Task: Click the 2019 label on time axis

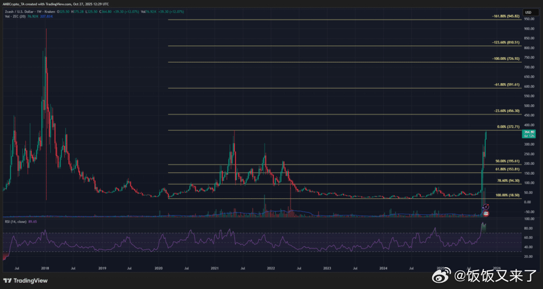Action: (102, 268)
